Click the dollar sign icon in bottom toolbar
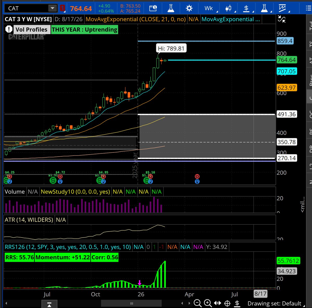Screen dimensions: 312x308 click(x=237, y=303)
